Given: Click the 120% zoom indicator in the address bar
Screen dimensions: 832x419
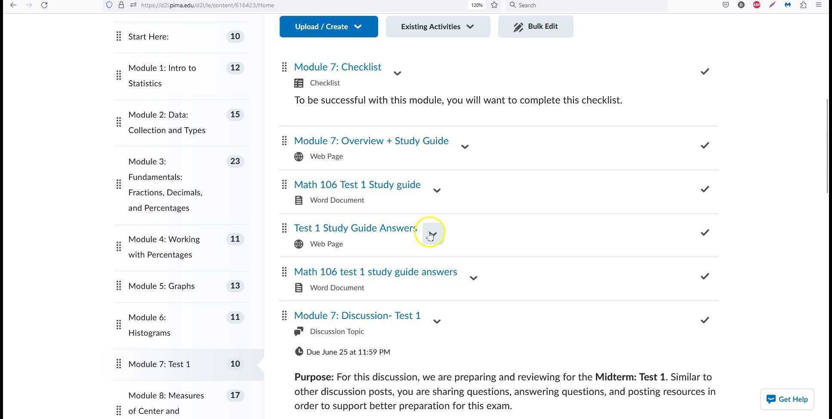Looking at the screenshot, I should click(476, 5).
